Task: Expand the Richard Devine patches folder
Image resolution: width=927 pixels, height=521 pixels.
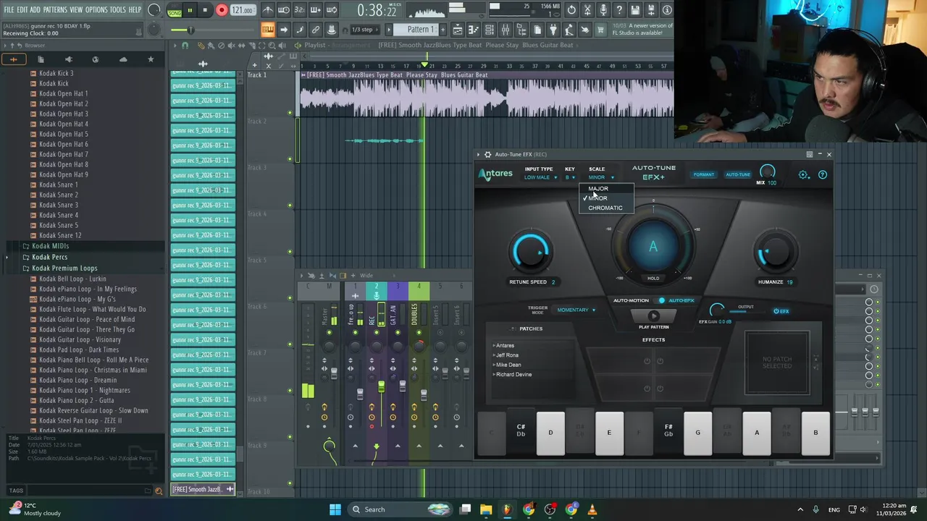Action: 513,375
